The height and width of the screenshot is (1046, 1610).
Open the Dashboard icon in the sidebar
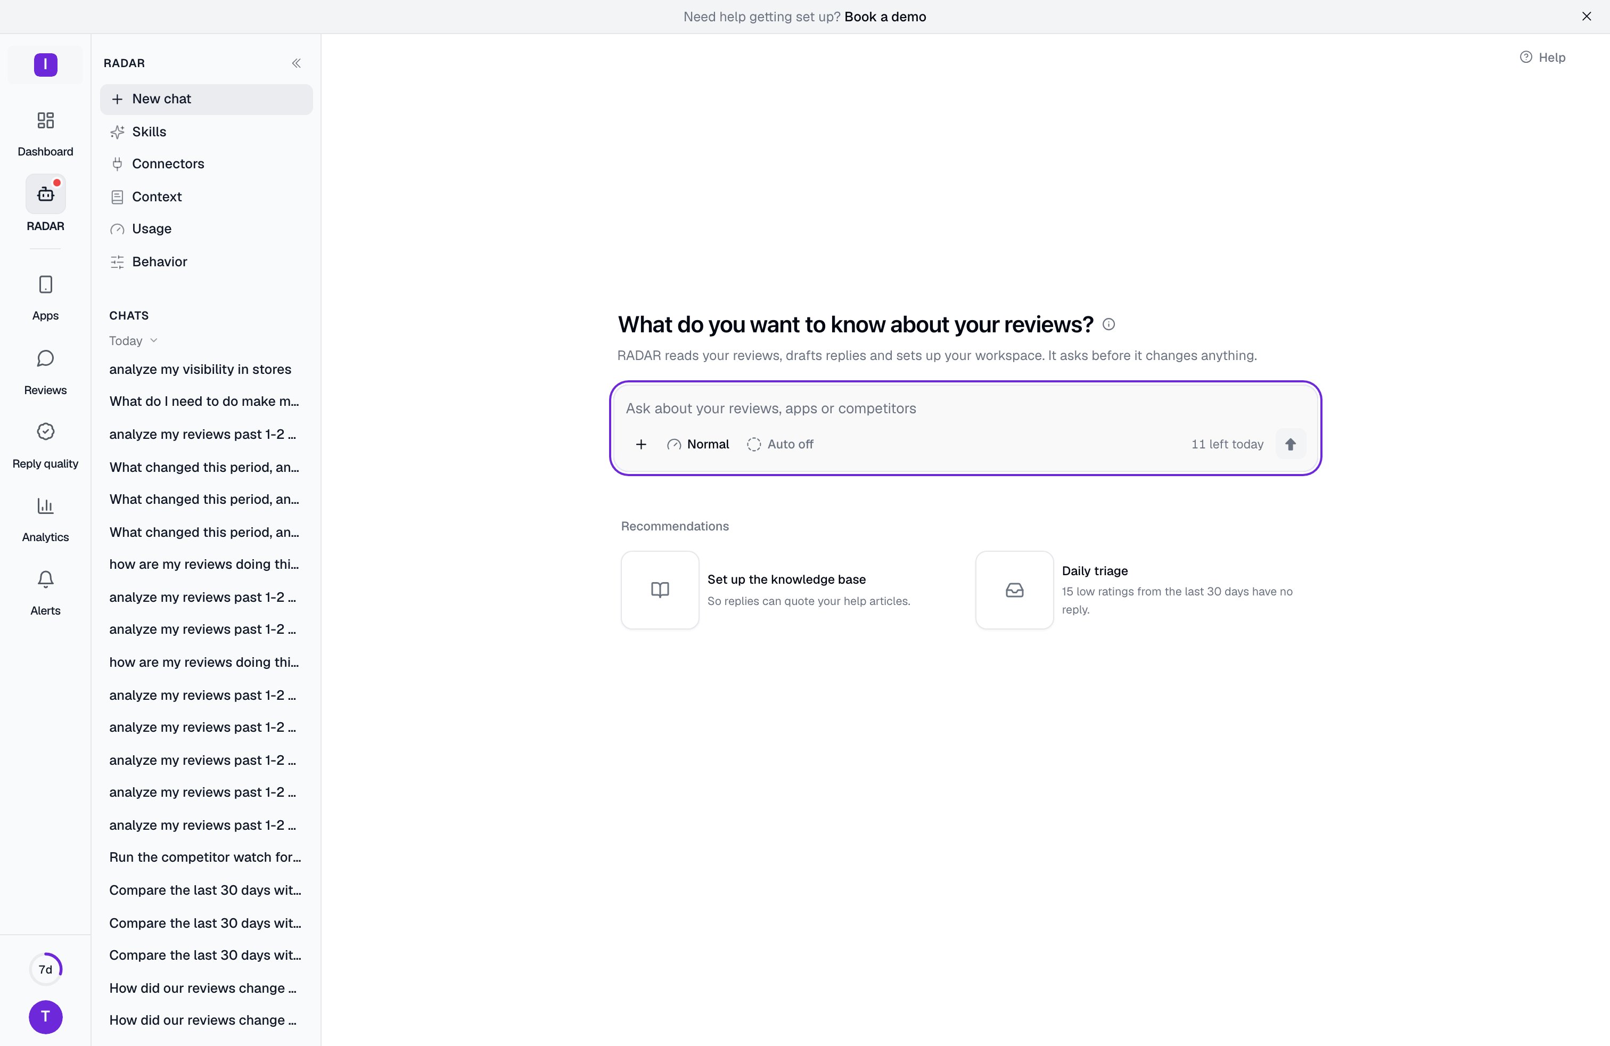(x=45, y=120)
